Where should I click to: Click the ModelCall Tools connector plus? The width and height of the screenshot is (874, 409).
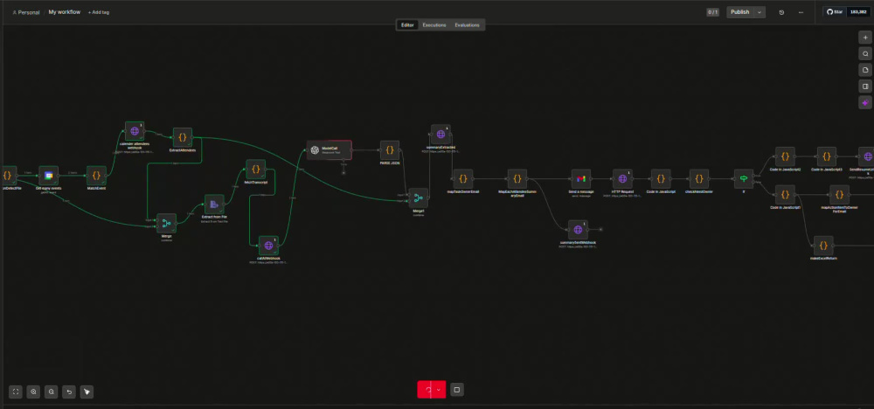(343, 173)
